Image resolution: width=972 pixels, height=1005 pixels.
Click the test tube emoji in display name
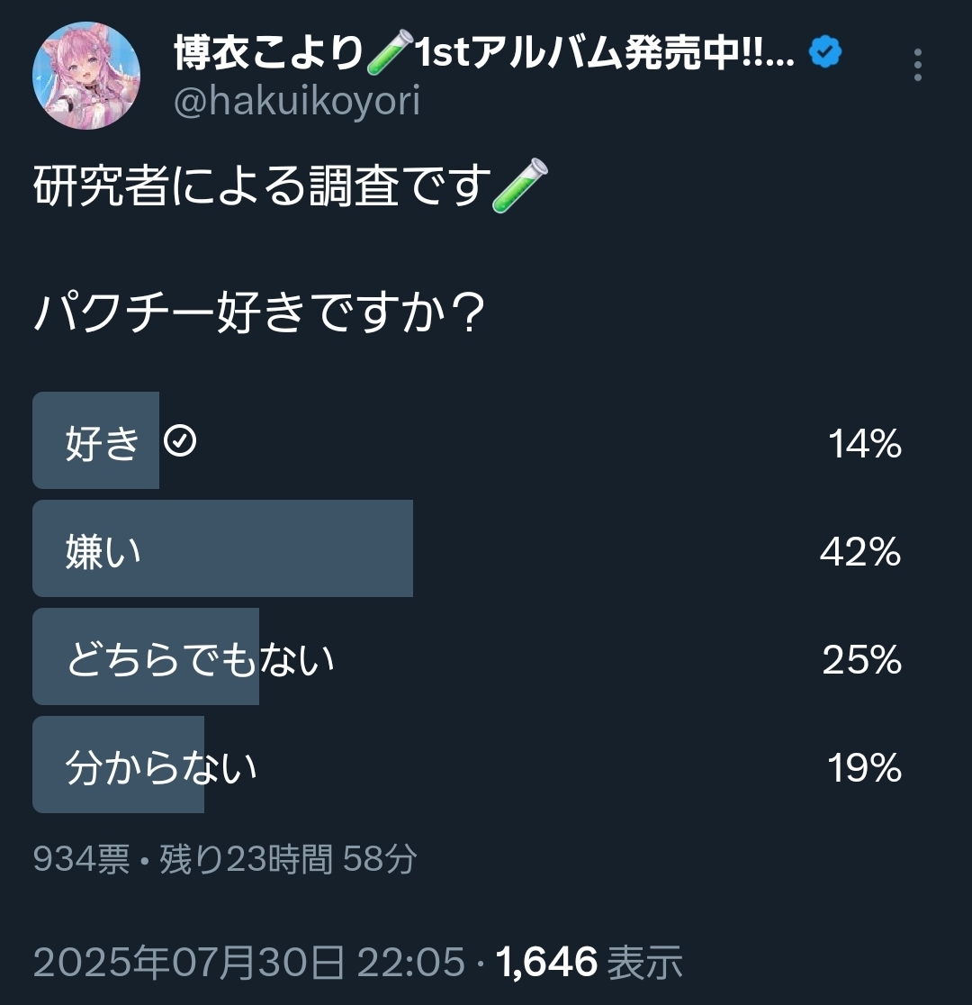(x=391, y=51)
